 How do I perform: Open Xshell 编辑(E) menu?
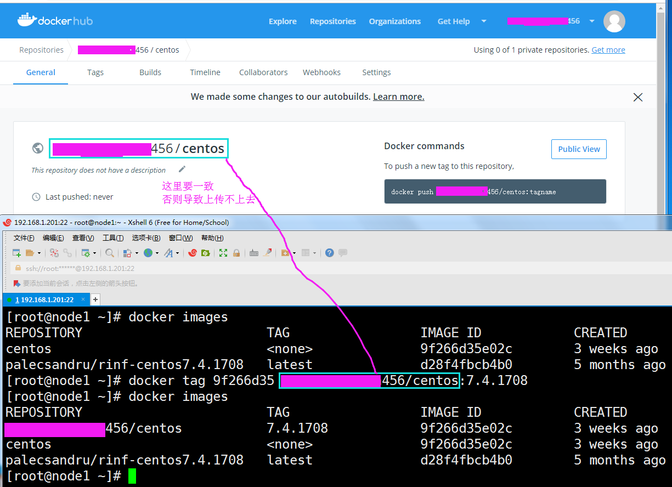coord(53,237)
